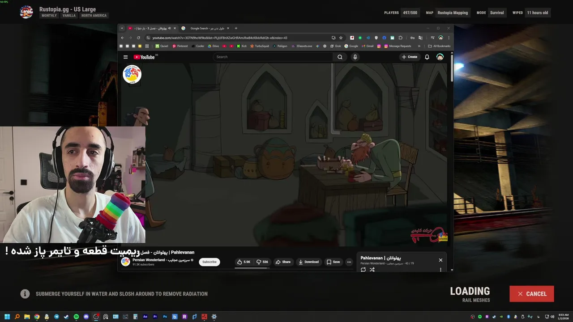This screenshot has width=573, height=322.
Task: Open Persian Wonderland channel avatar
Action: click(x=126, y=262)
